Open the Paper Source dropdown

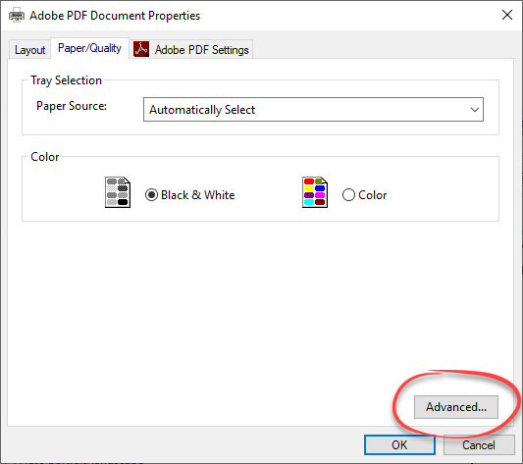pos(313,110)
